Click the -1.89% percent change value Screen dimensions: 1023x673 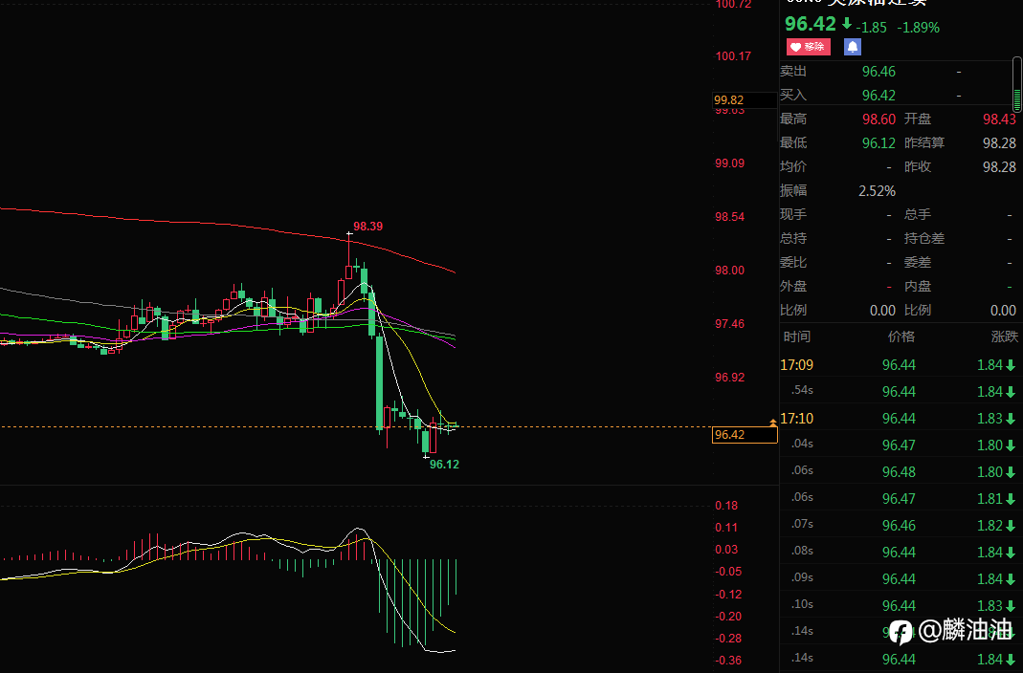918,28
